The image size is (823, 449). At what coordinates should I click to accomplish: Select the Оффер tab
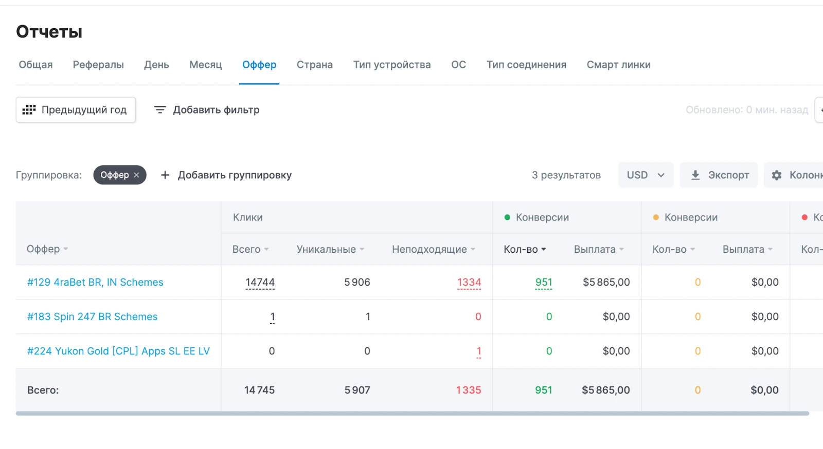[x=259, y=65]
